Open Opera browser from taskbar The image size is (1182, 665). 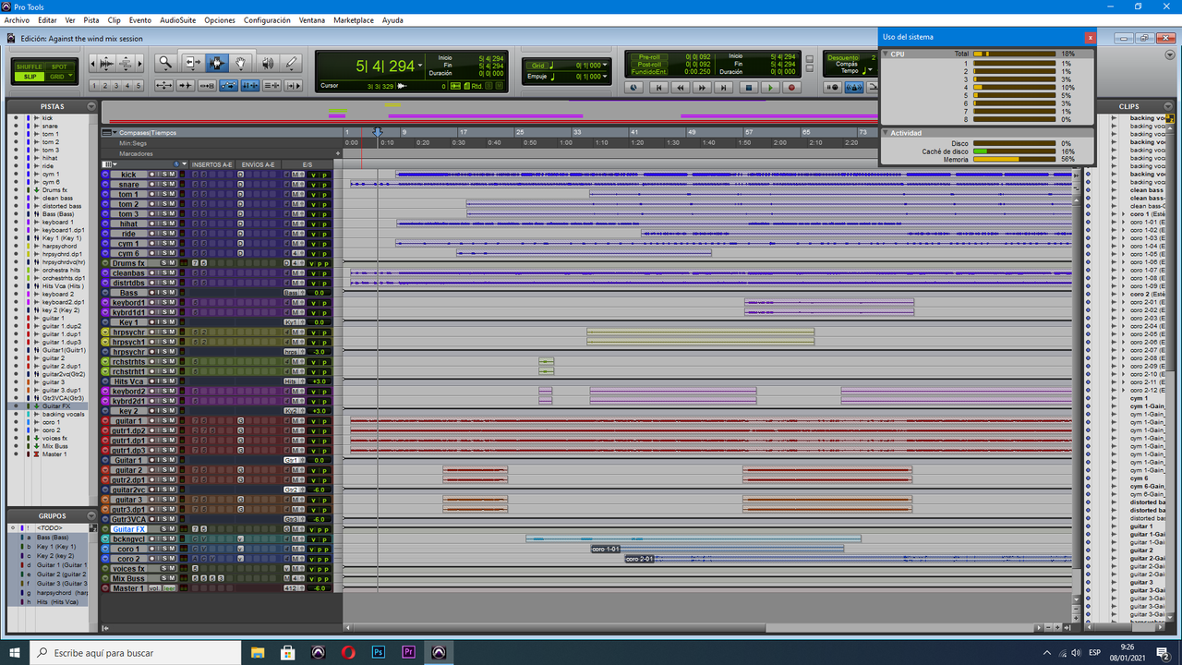348,652
